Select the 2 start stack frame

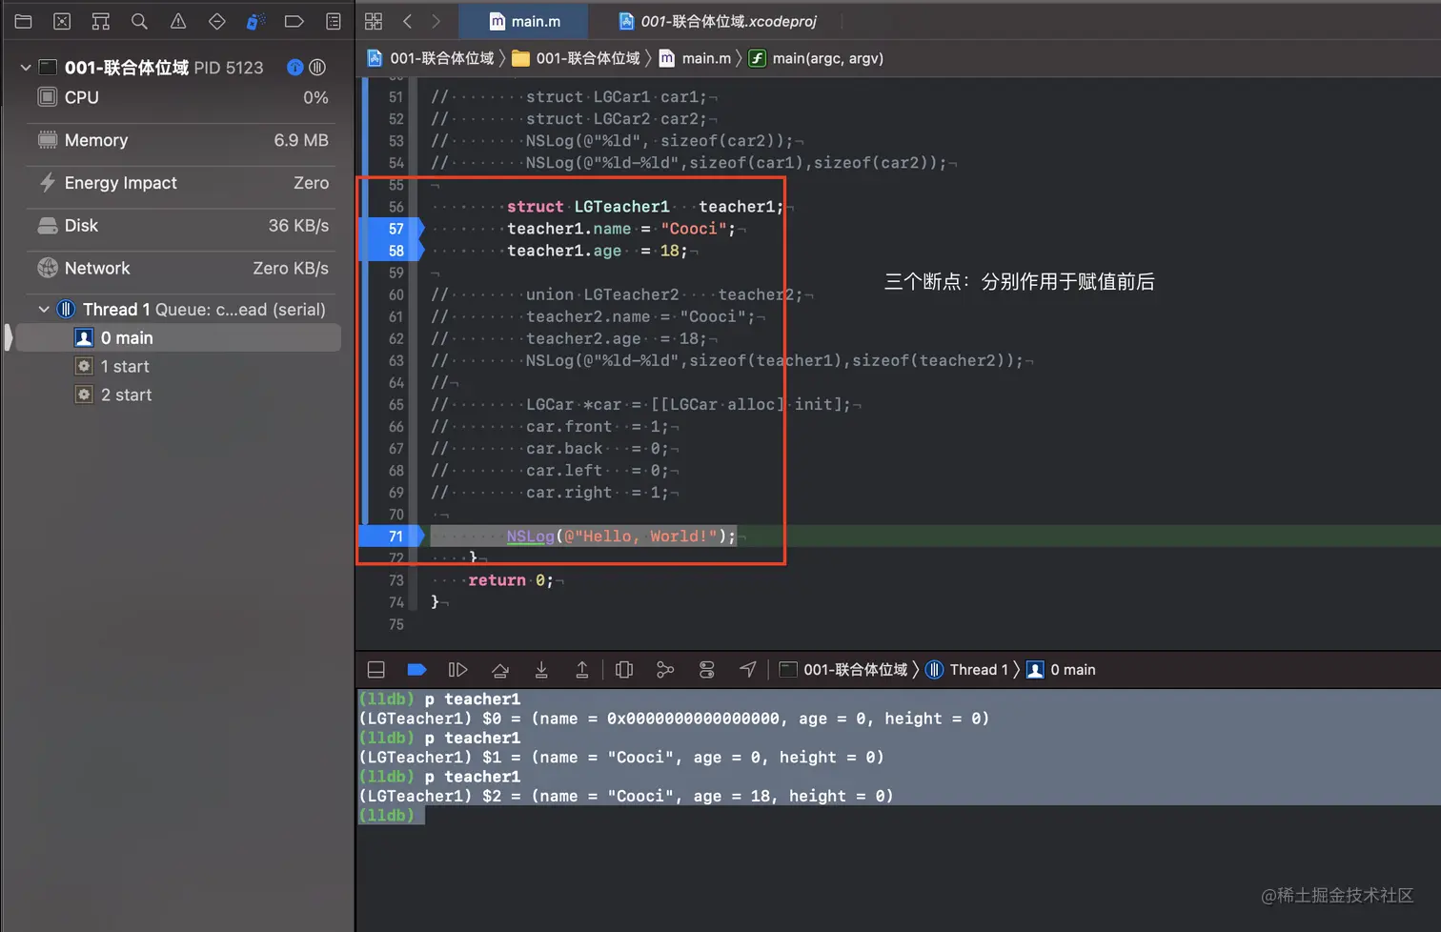(x=178, y=395)
